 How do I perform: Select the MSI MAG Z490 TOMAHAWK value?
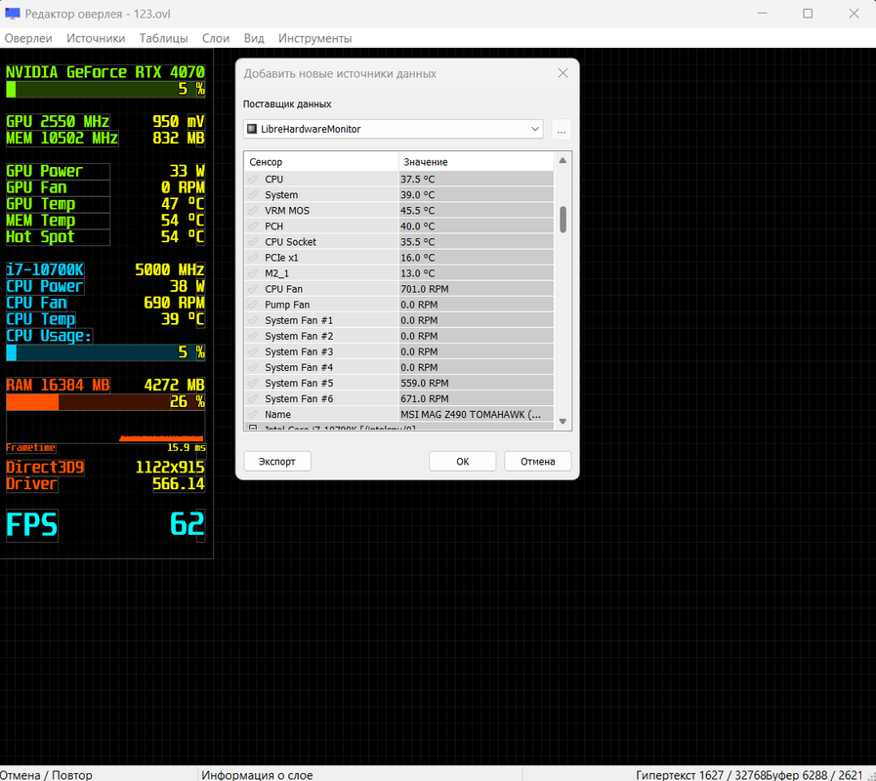(476, 414)
